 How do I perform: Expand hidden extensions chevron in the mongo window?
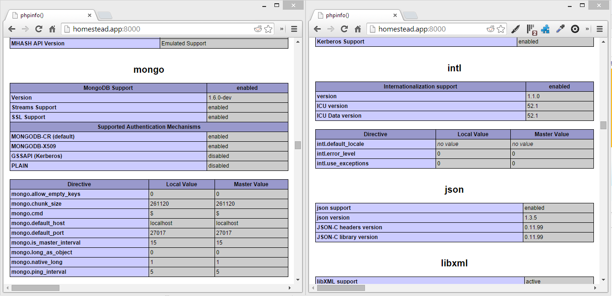point(282,29)
